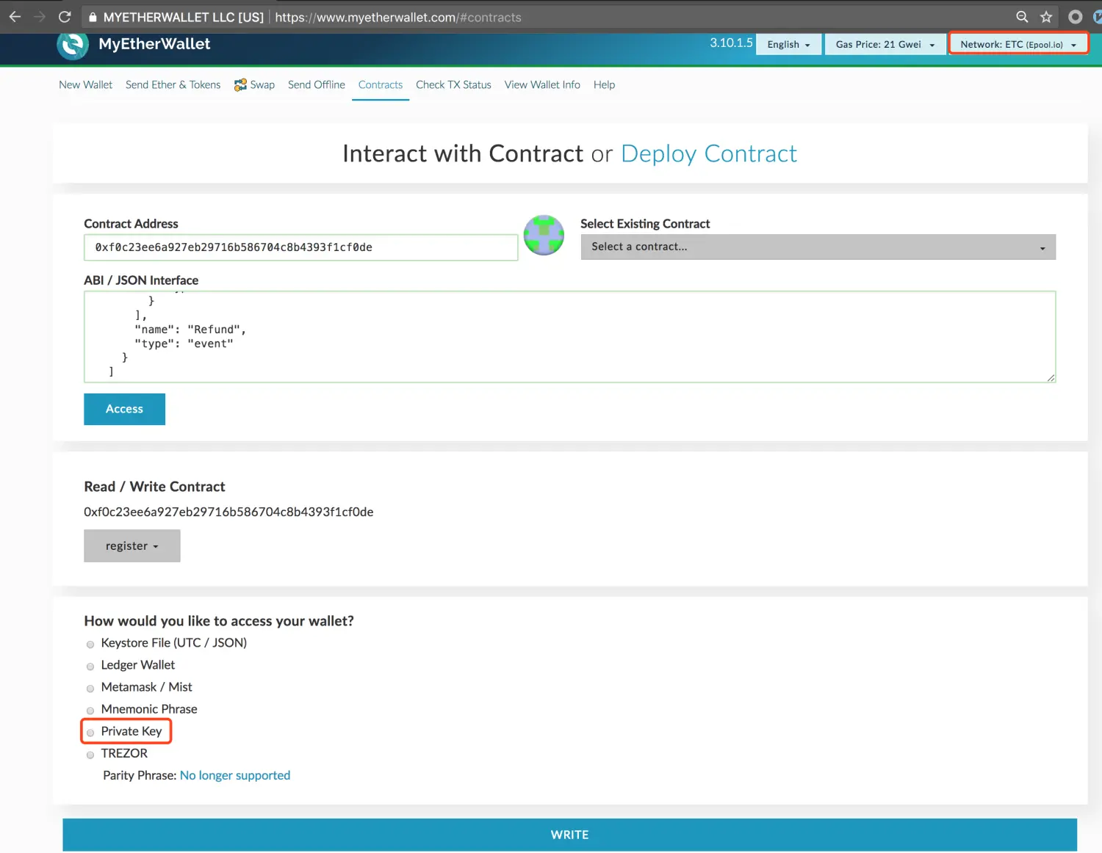Click the Swap icon in navigation
1102x853 pixels.
[x=240, y=85]
